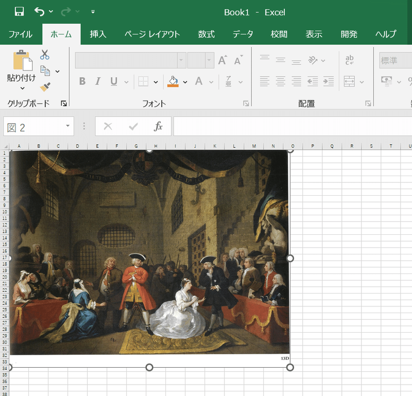412x396 pixels.
Task: Switch to the ホーム tab
Action: pyautogui.click(x=61, y=34)
